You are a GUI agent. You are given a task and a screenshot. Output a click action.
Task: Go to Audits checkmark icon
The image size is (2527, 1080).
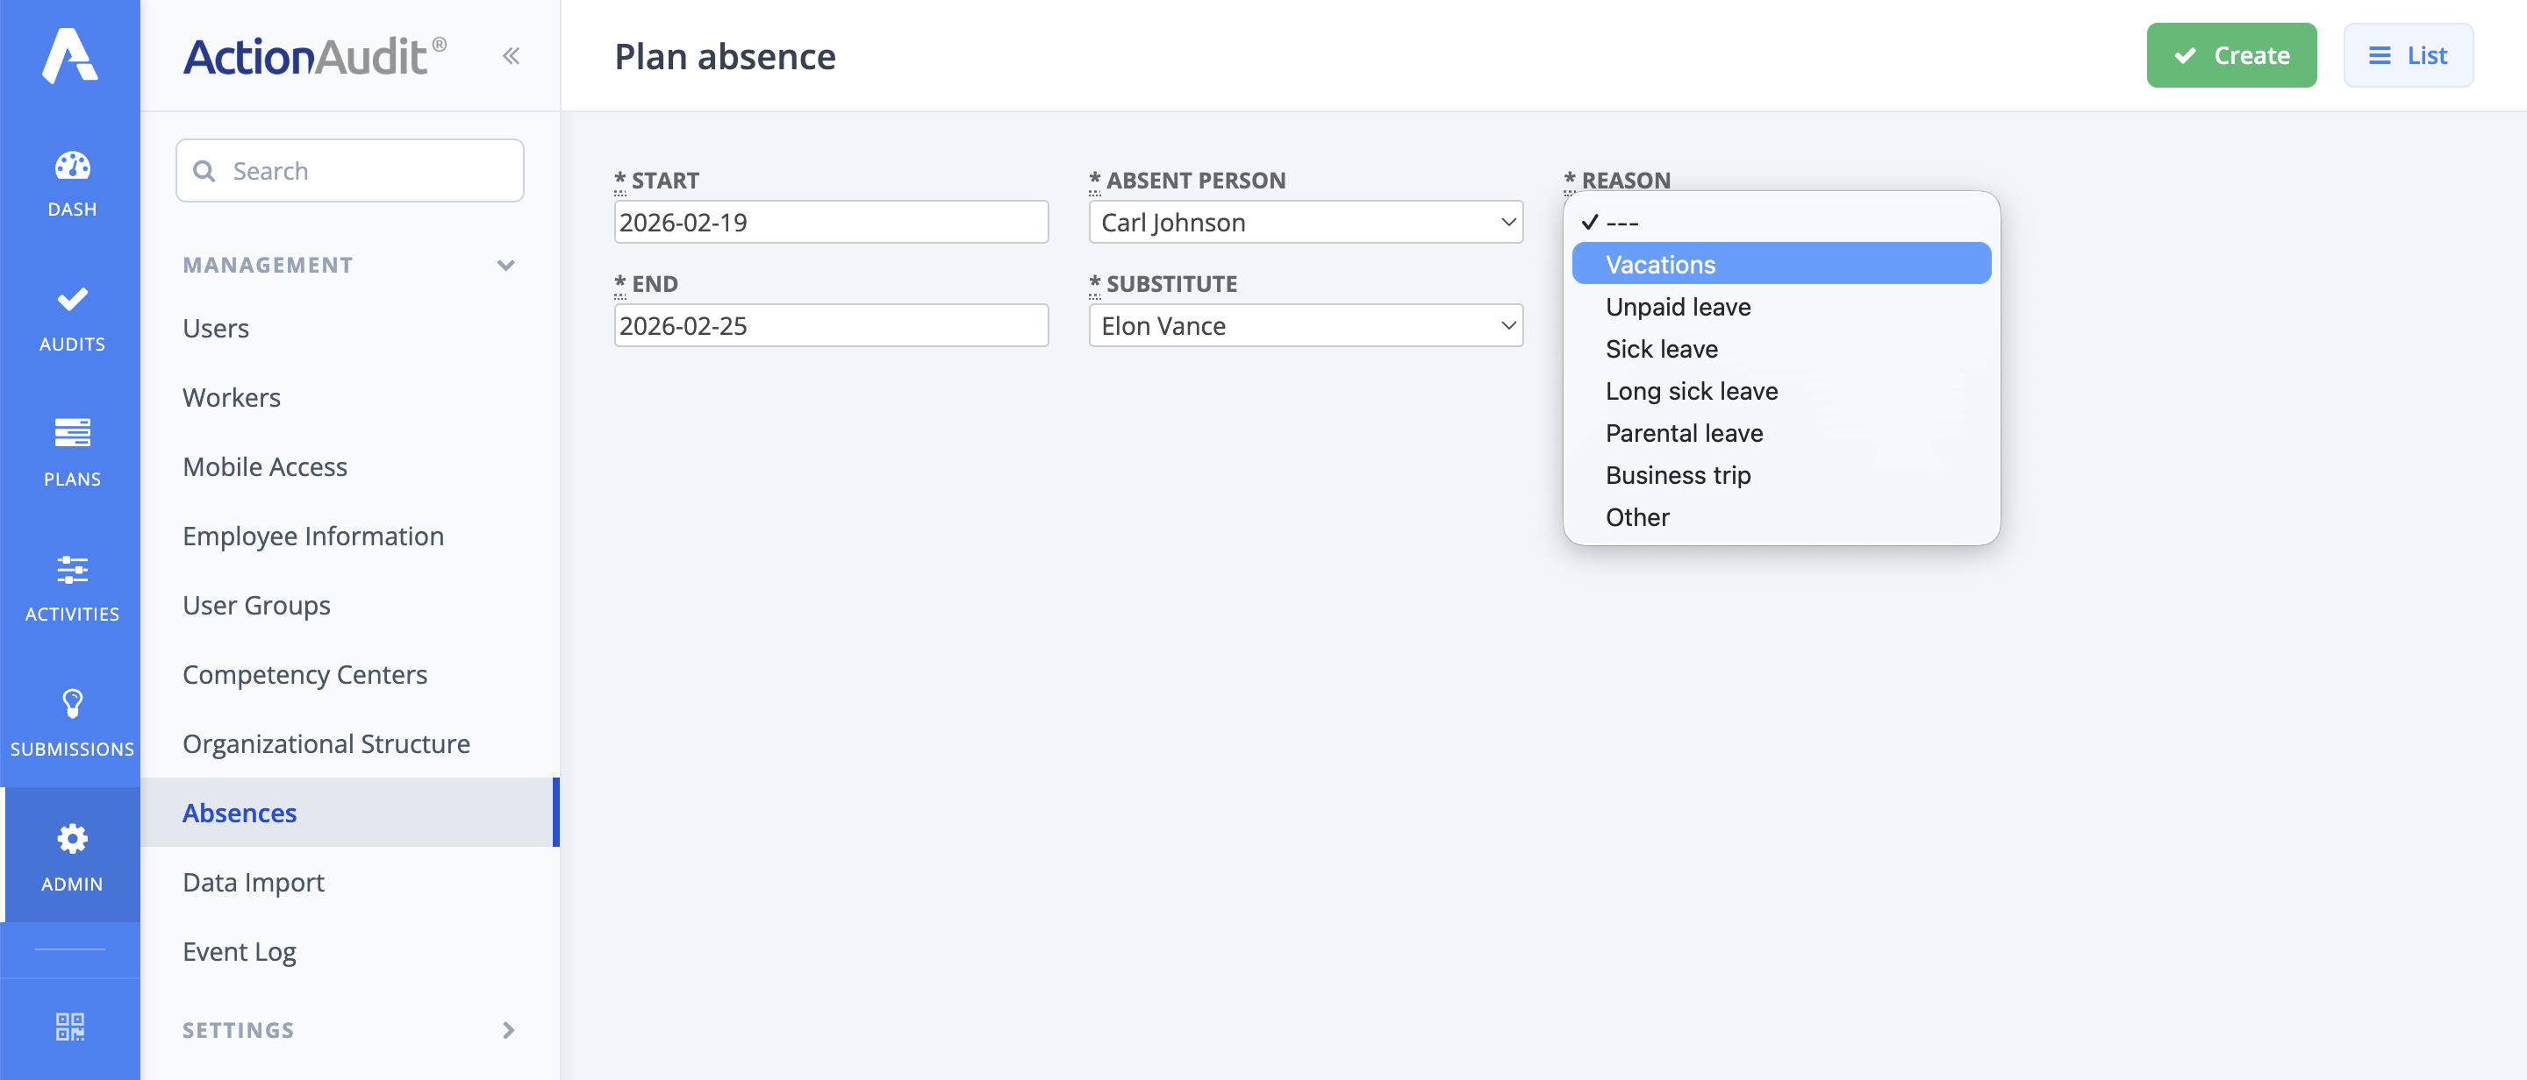[x=72, y=300]
